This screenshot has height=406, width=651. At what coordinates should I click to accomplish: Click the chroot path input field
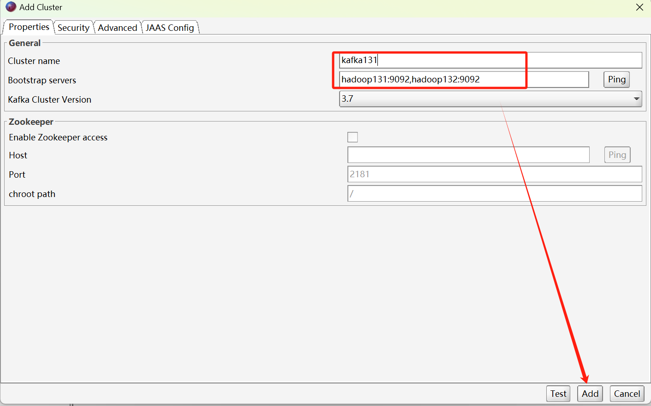click(495, 194)
